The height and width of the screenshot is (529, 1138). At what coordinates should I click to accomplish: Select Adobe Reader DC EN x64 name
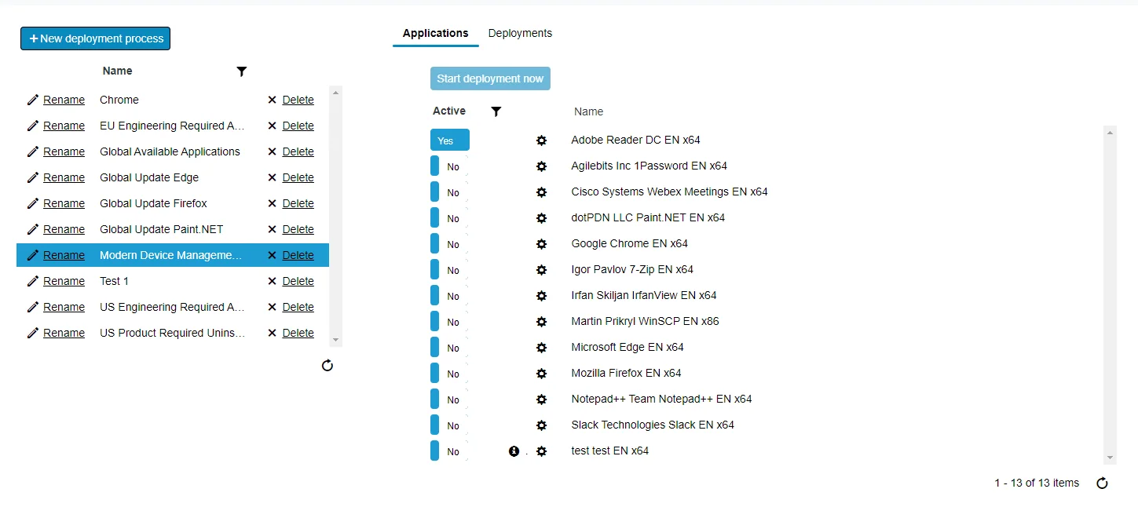(x=635, y=140)
